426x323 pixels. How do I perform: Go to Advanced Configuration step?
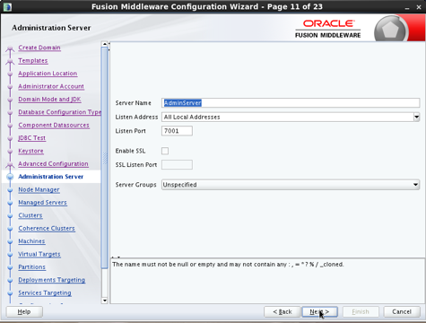tap(53, 163)
